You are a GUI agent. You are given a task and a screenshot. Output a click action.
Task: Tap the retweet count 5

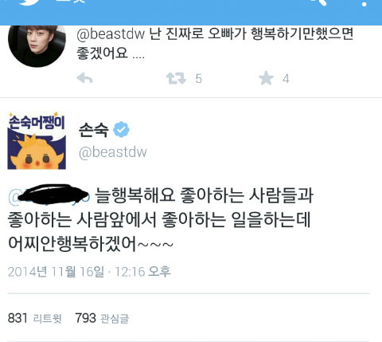tap(199, 79)
